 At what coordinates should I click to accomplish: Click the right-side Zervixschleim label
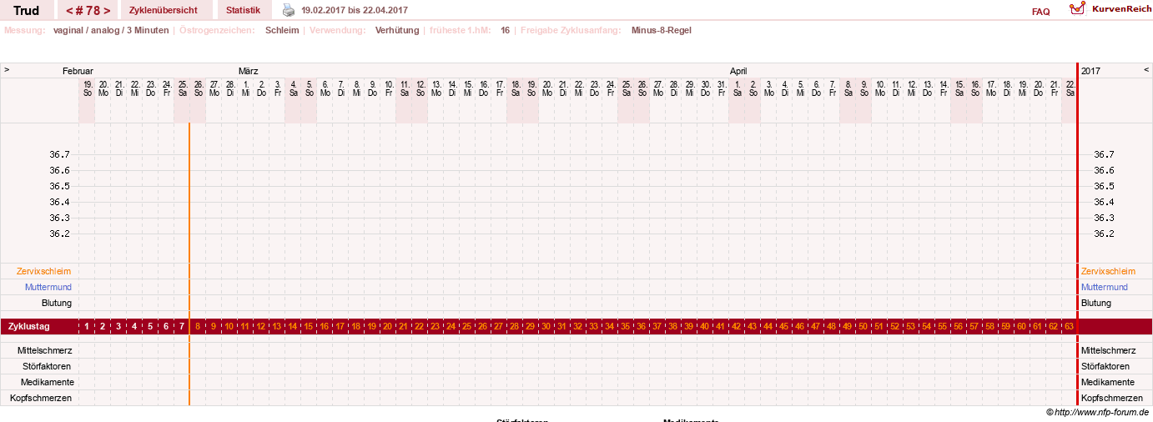1108,271
